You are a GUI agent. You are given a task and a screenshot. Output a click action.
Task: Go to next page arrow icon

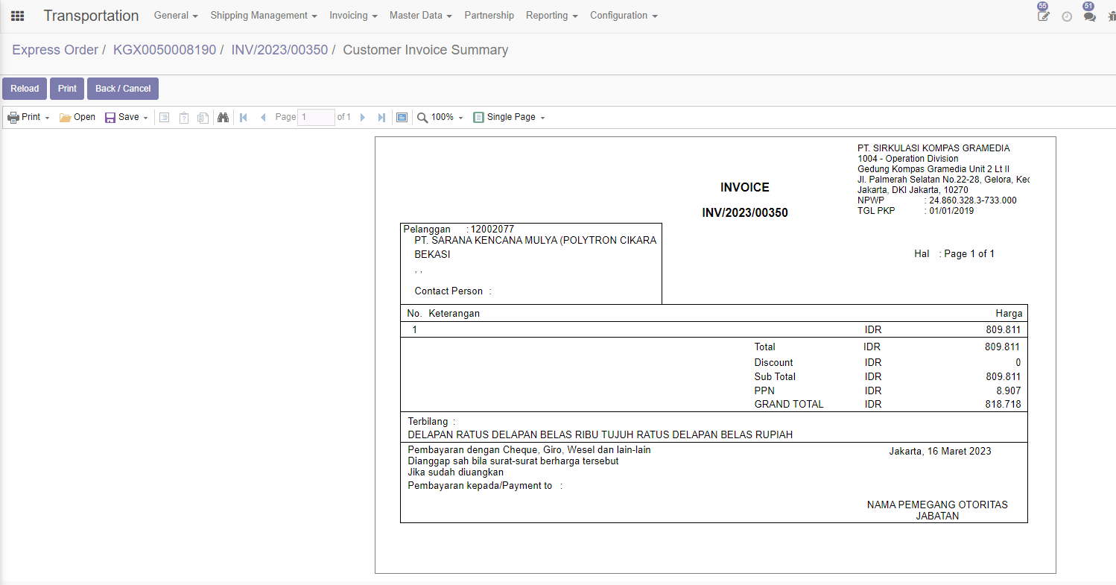tap(363, 117)
